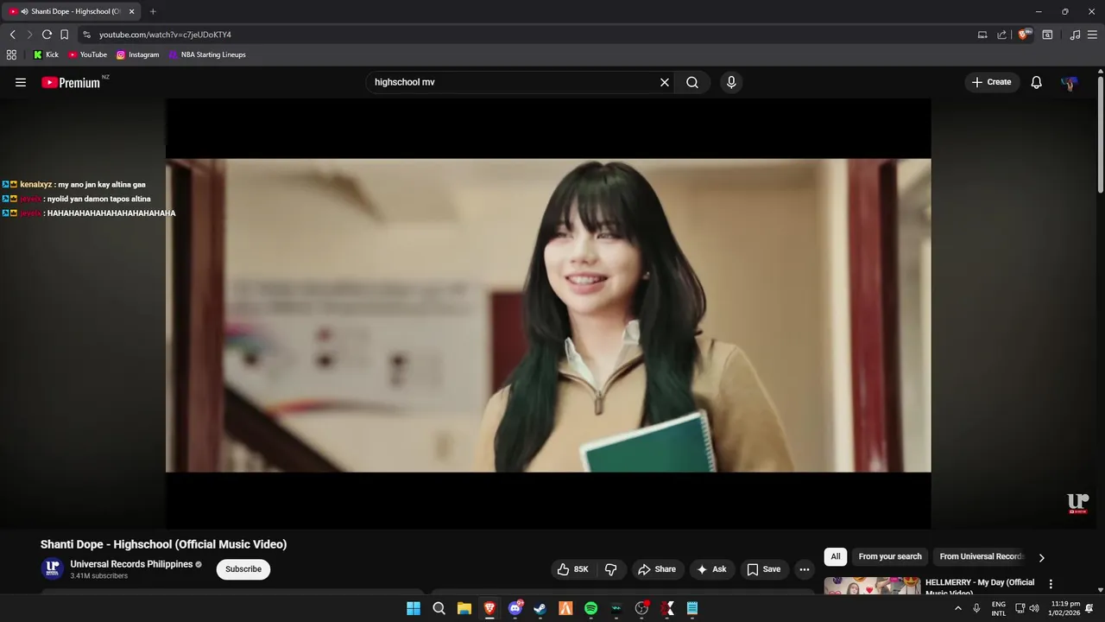The image size is (1105, 622).
Task: Subscribe to Universal Records Philippines
Action: pos(243,569)
